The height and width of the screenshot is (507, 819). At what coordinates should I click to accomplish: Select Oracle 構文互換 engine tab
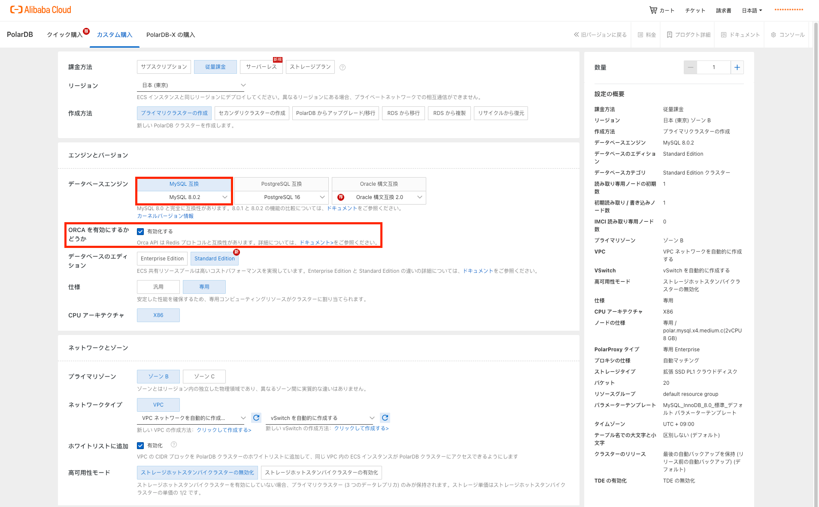(379, 184)
